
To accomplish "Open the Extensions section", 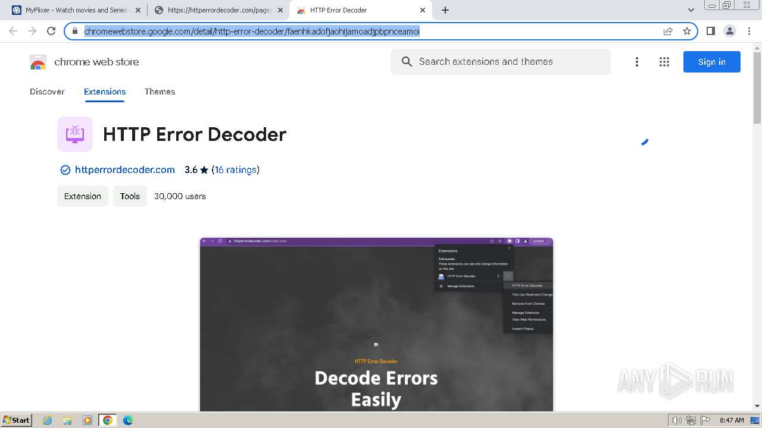I will pos(105,92).
